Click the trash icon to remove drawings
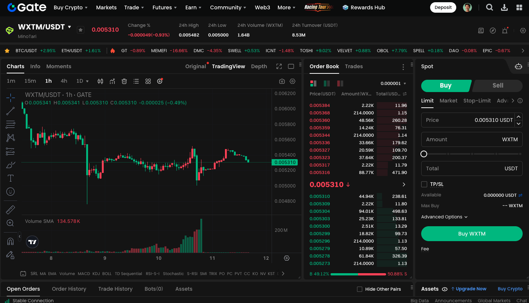Image resolution: width=529 pixels, height=303 pixels. 124,81
